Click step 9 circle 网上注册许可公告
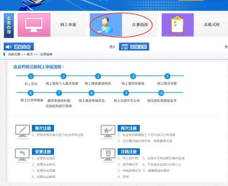The height and width of the screenshot is (186, 228). [x=126, y=93]
